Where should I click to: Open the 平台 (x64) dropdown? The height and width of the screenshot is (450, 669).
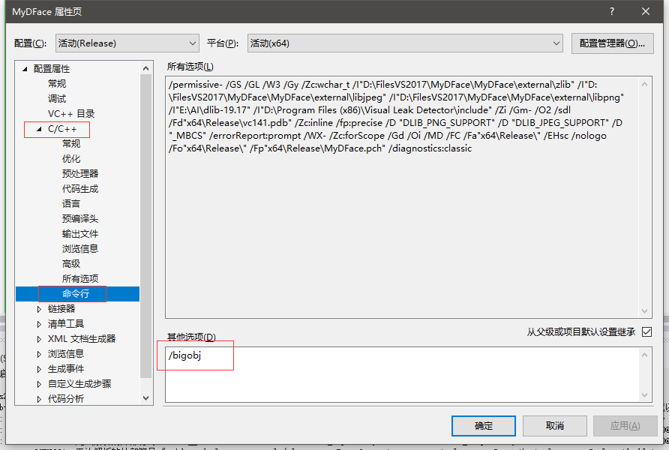(405, 43)
